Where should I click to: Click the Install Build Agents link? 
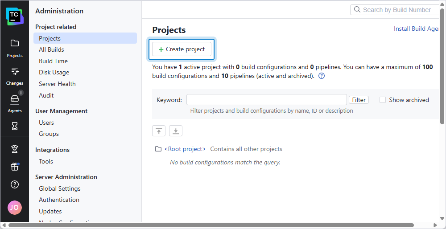point(417,29)
